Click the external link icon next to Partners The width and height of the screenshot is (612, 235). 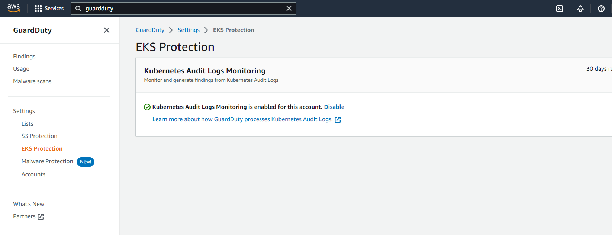[41, 217]
